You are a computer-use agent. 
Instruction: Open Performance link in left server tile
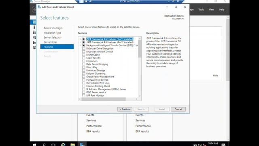[94, 126]
